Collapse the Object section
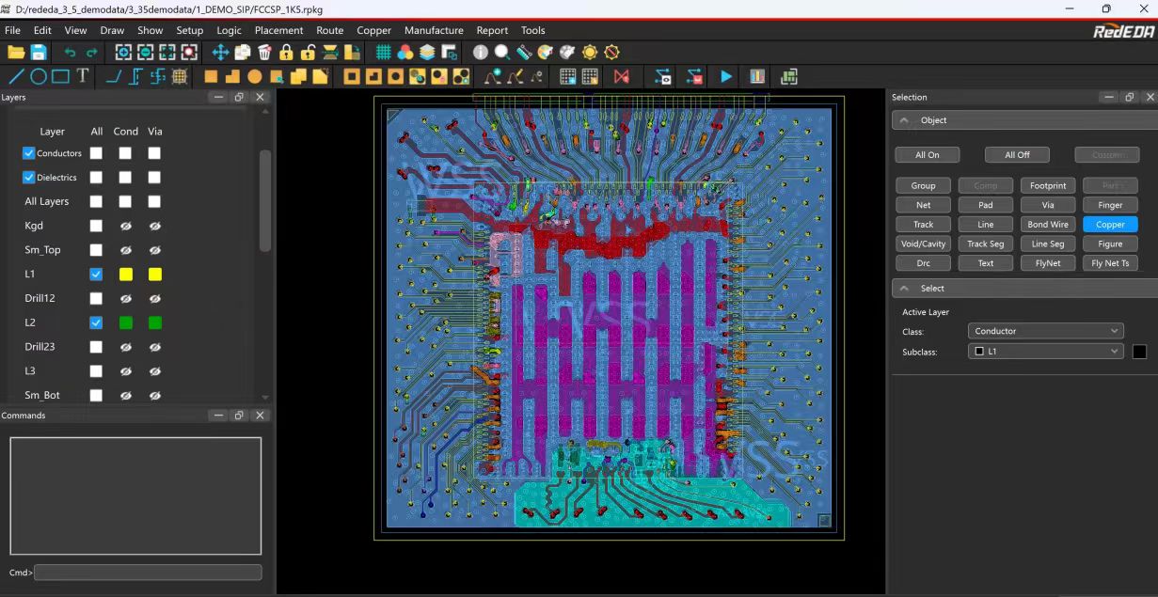The width and height of the screenshot is (1158, 597). click(905, 120)
